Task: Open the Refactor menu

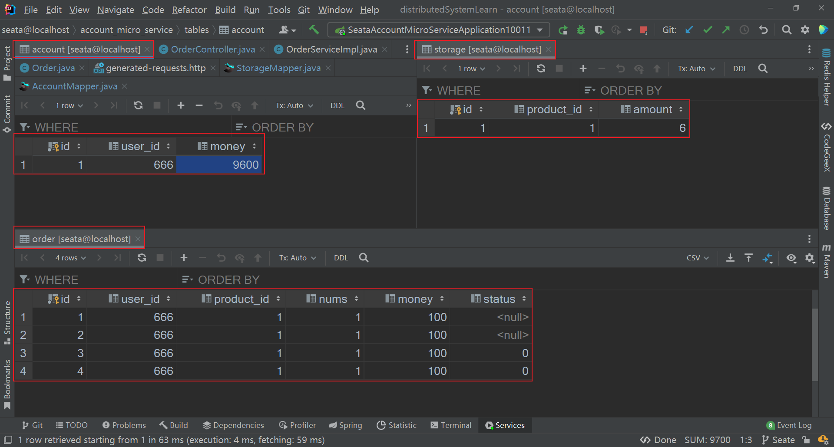Action: (189, 10)
